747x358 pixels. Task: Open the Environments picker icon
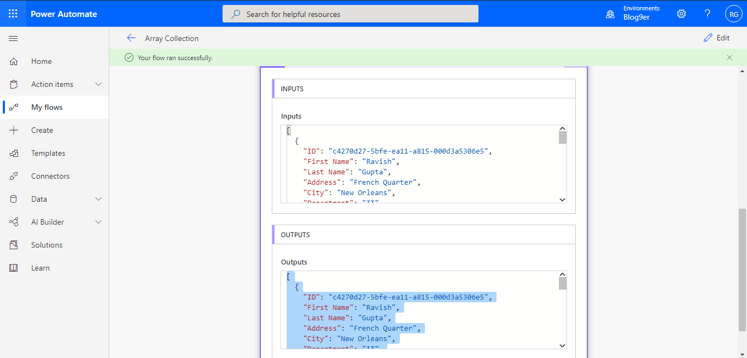point(610,14)
